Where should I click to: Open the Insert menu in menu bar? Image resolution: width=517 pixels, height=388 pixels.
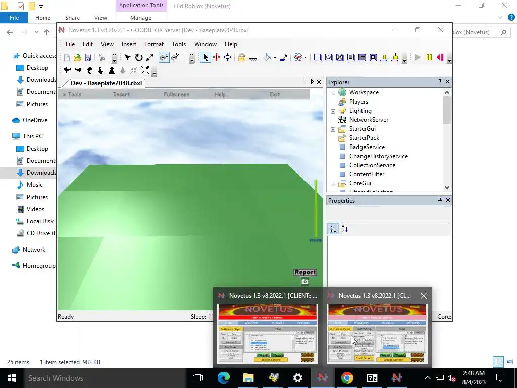coord(129,44)
